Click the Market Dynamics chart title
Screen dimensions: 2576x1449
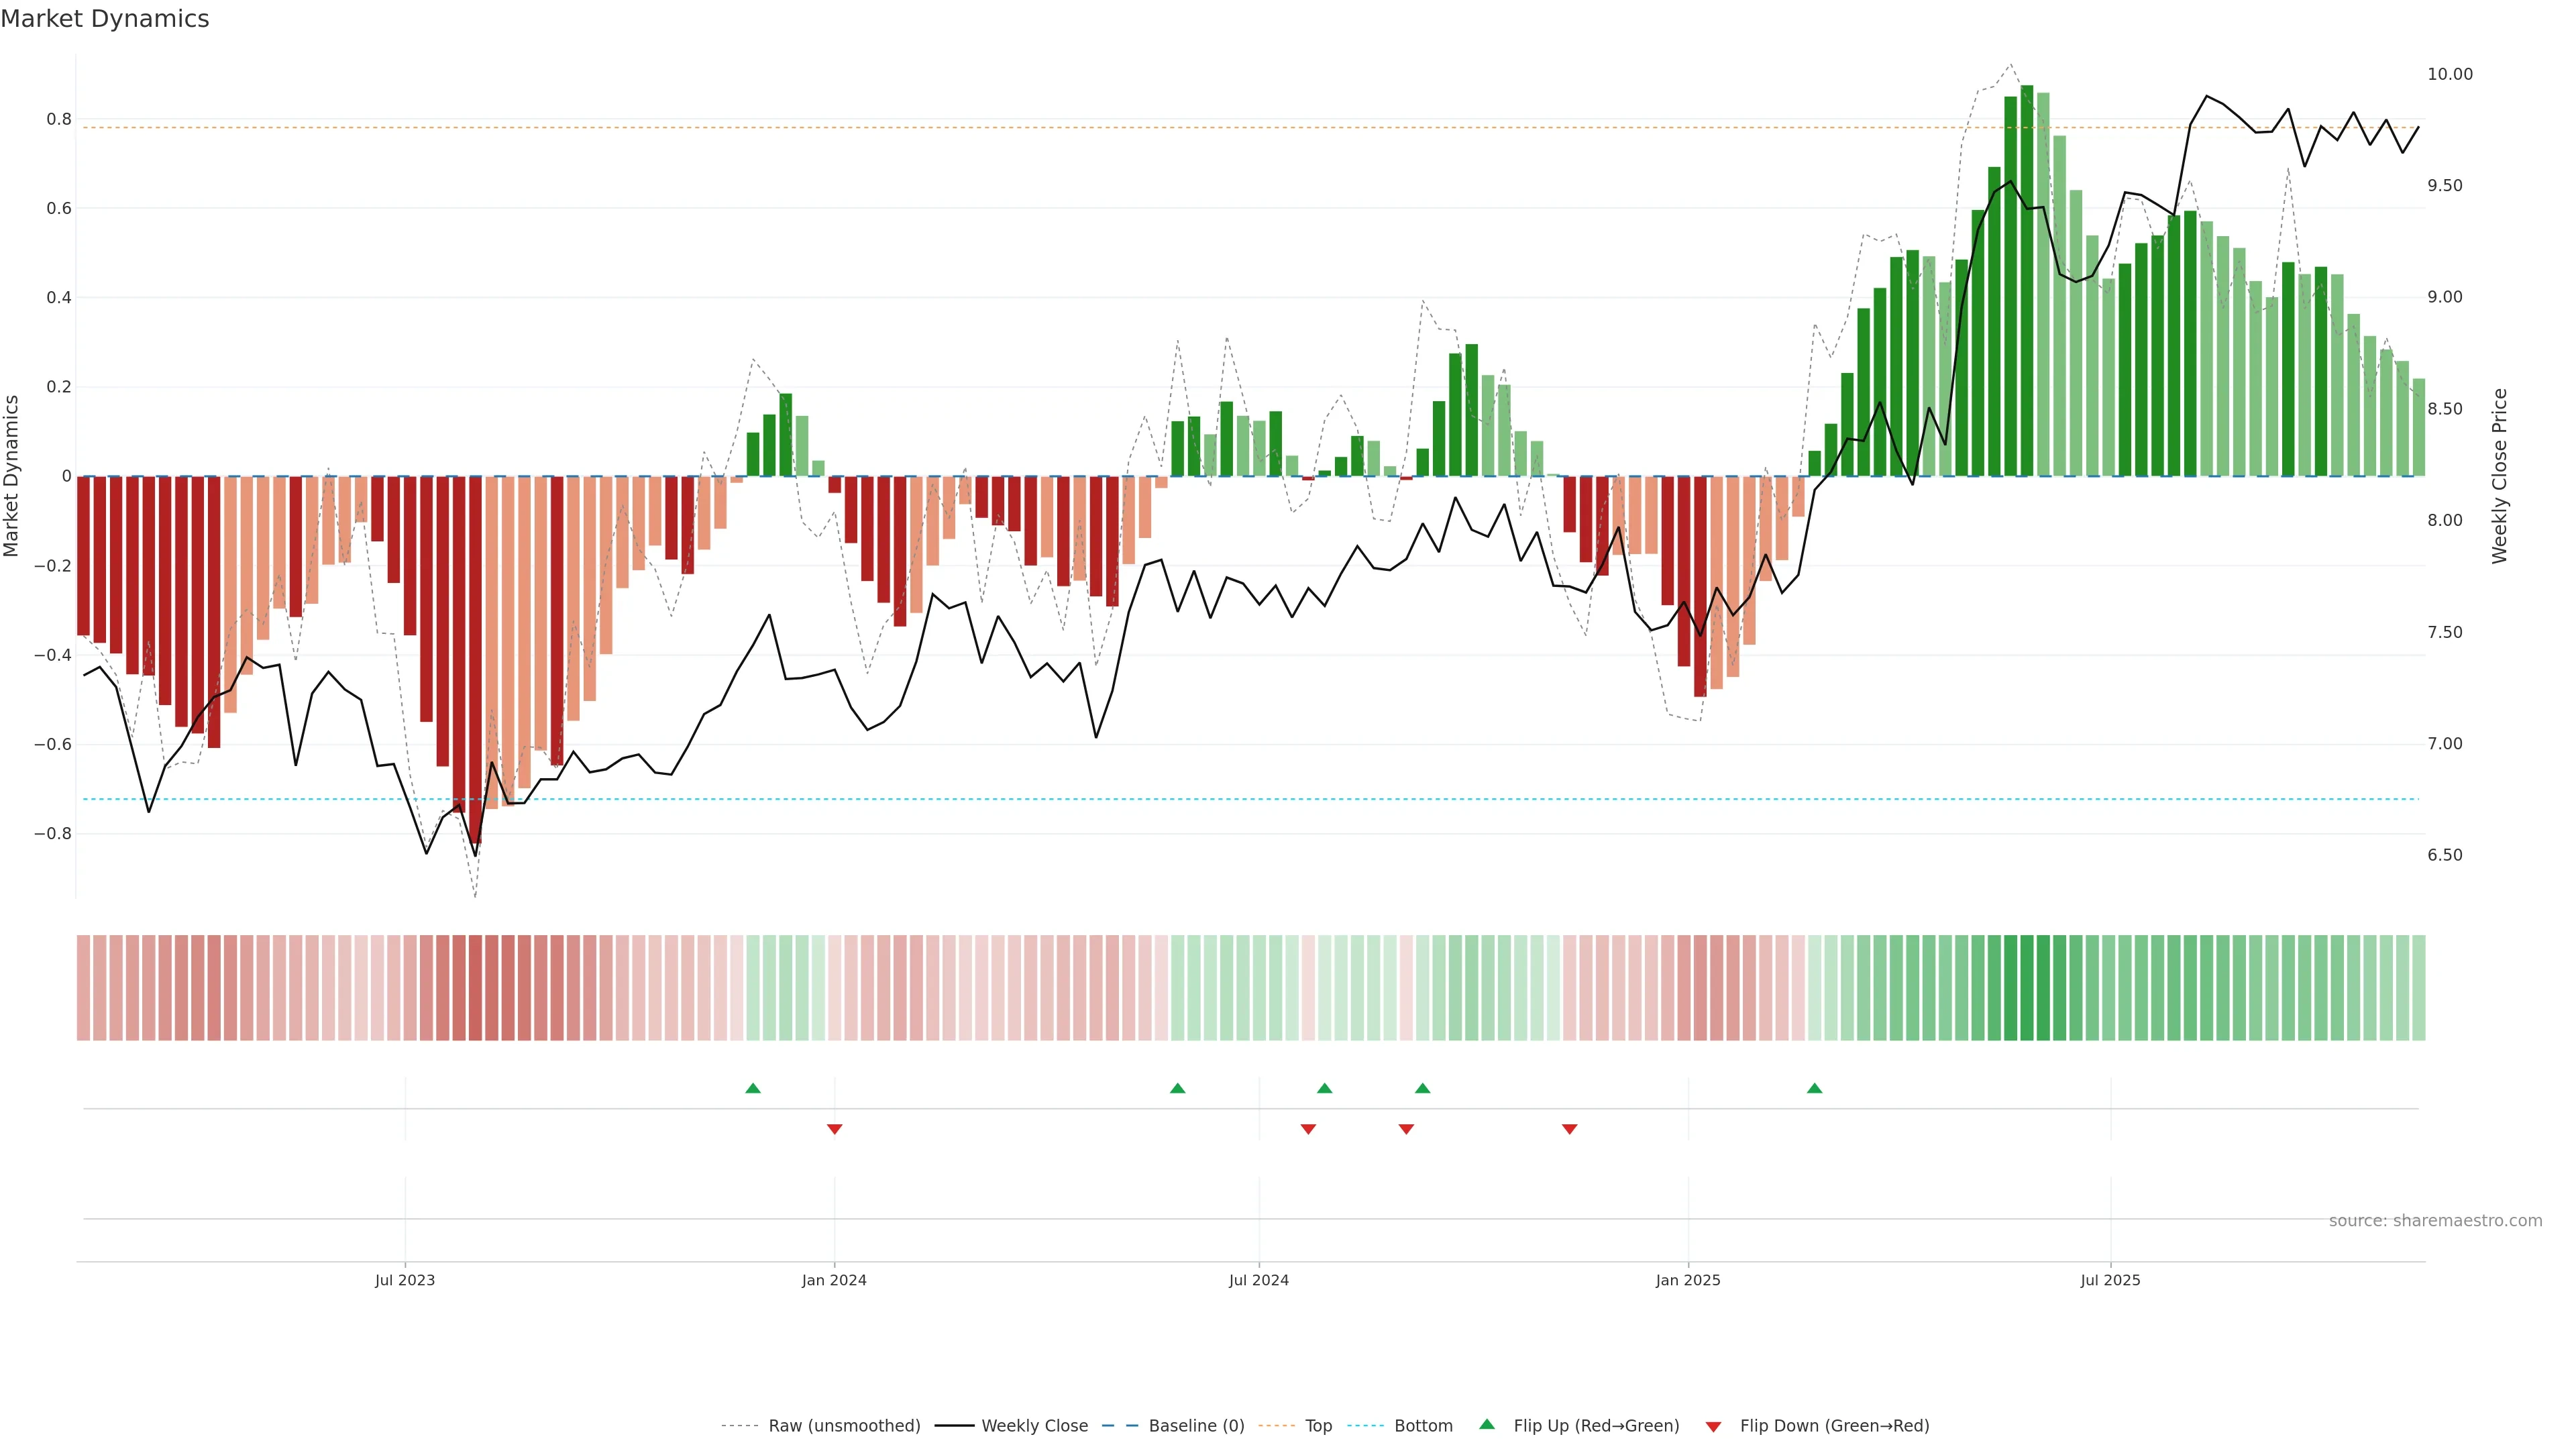tap(105, 19)
